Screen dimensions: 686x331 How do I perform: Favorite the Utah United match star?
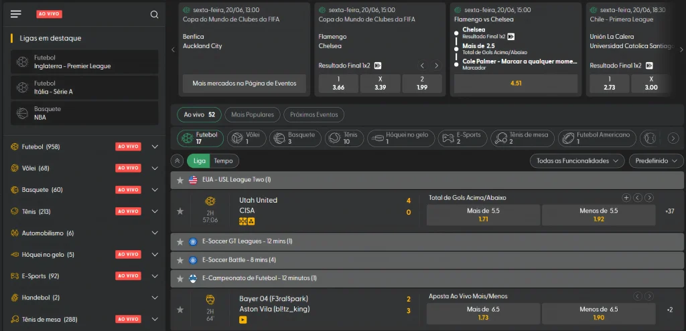pos(180,211)
